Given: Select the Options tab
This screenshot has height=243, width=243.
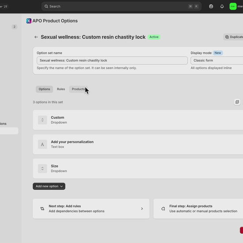Looking at the screenshot, I should click(x=44, y=89).
